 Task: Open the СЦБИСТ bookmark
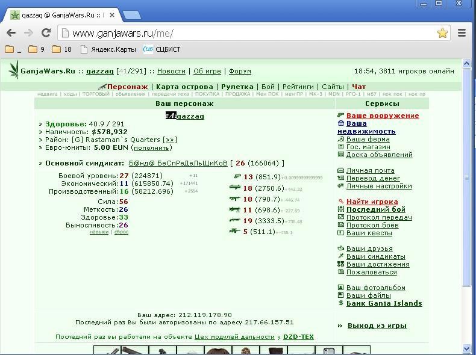point(161,49)
